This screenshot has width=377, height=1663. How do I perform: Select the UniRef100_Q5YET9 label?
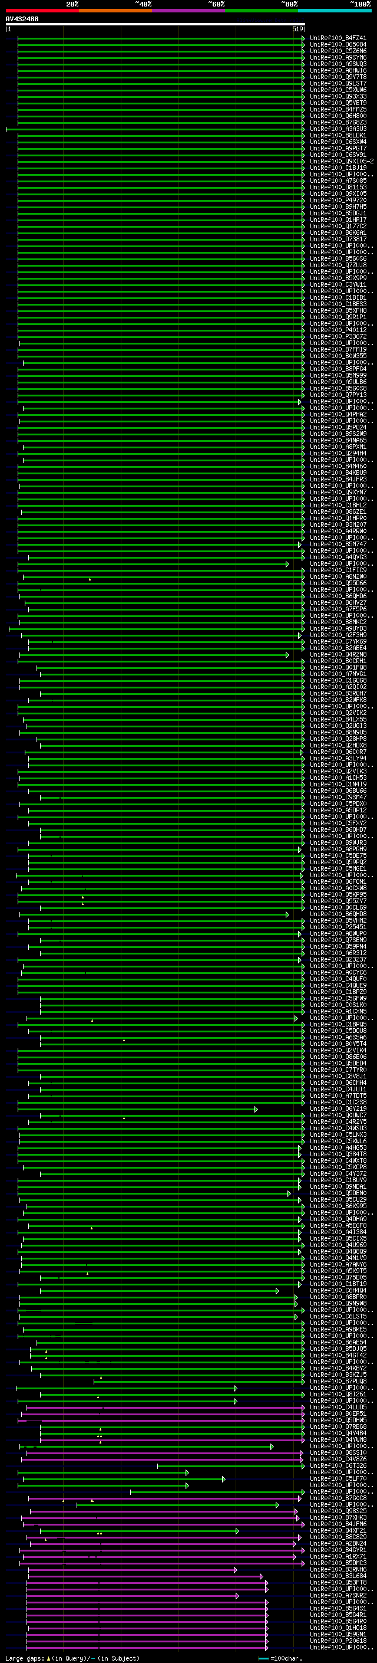click(338, 103)
